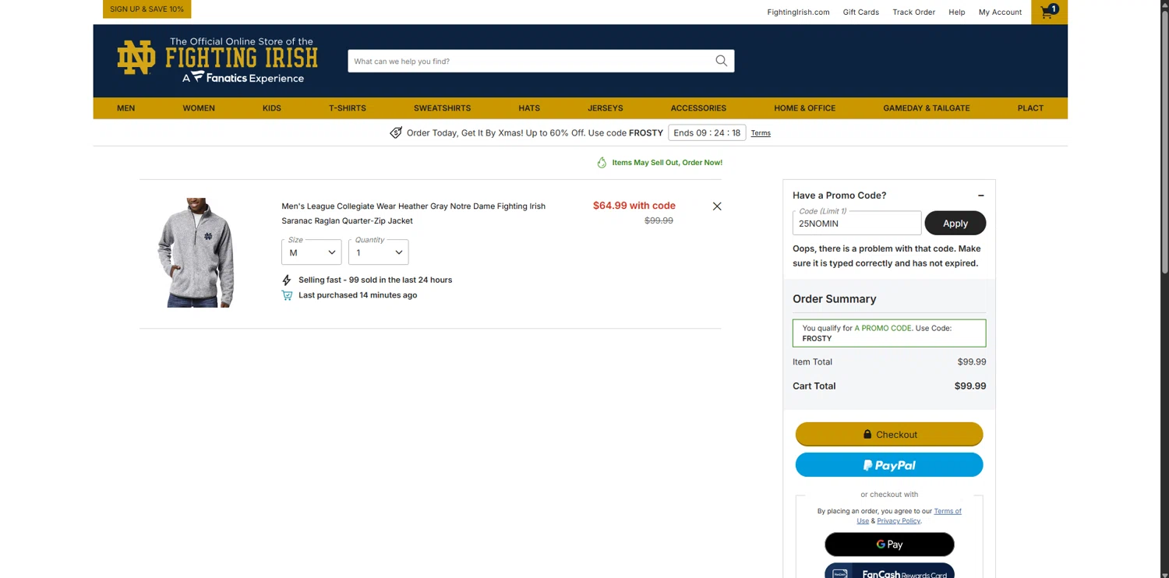Click the Terms link beside the countdown
This screenshot has height=578, width=1169.
point(761,133)
